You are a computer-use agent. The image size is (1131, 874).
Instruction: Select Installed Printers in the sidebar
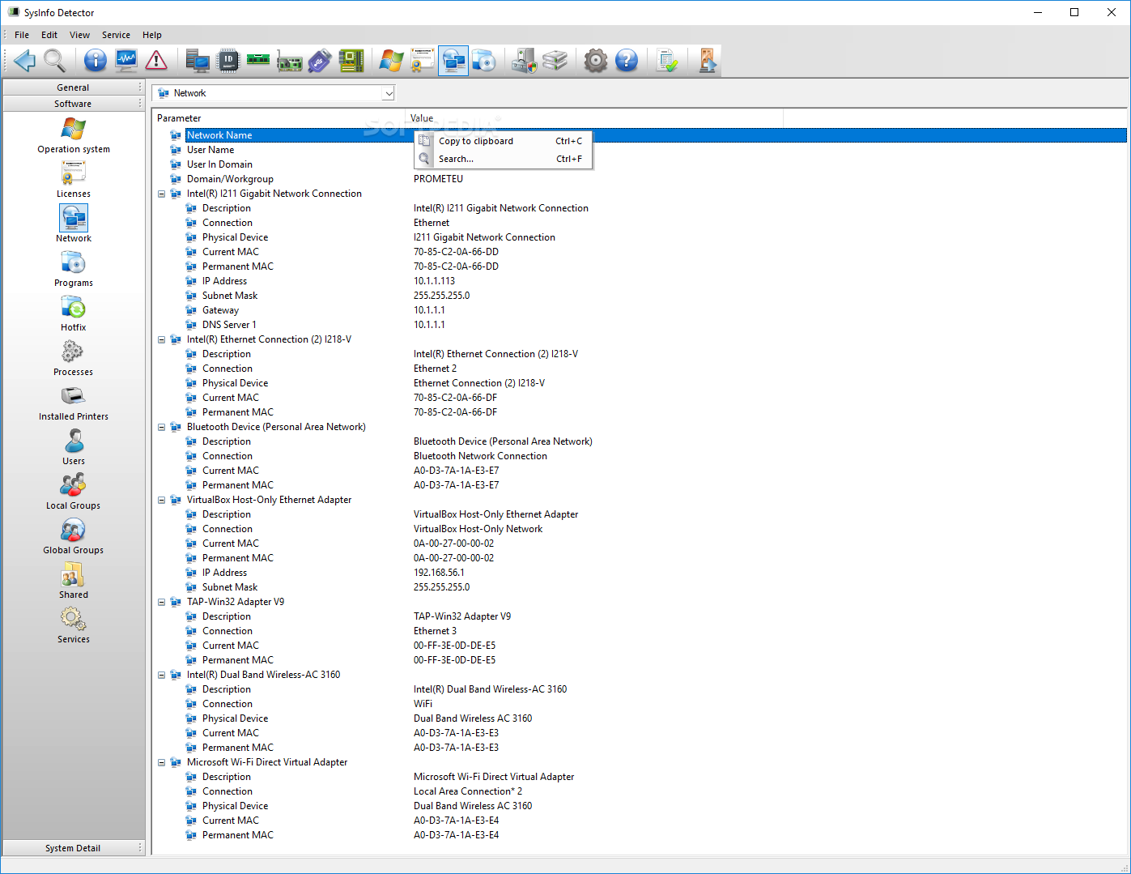coord(74,403)
